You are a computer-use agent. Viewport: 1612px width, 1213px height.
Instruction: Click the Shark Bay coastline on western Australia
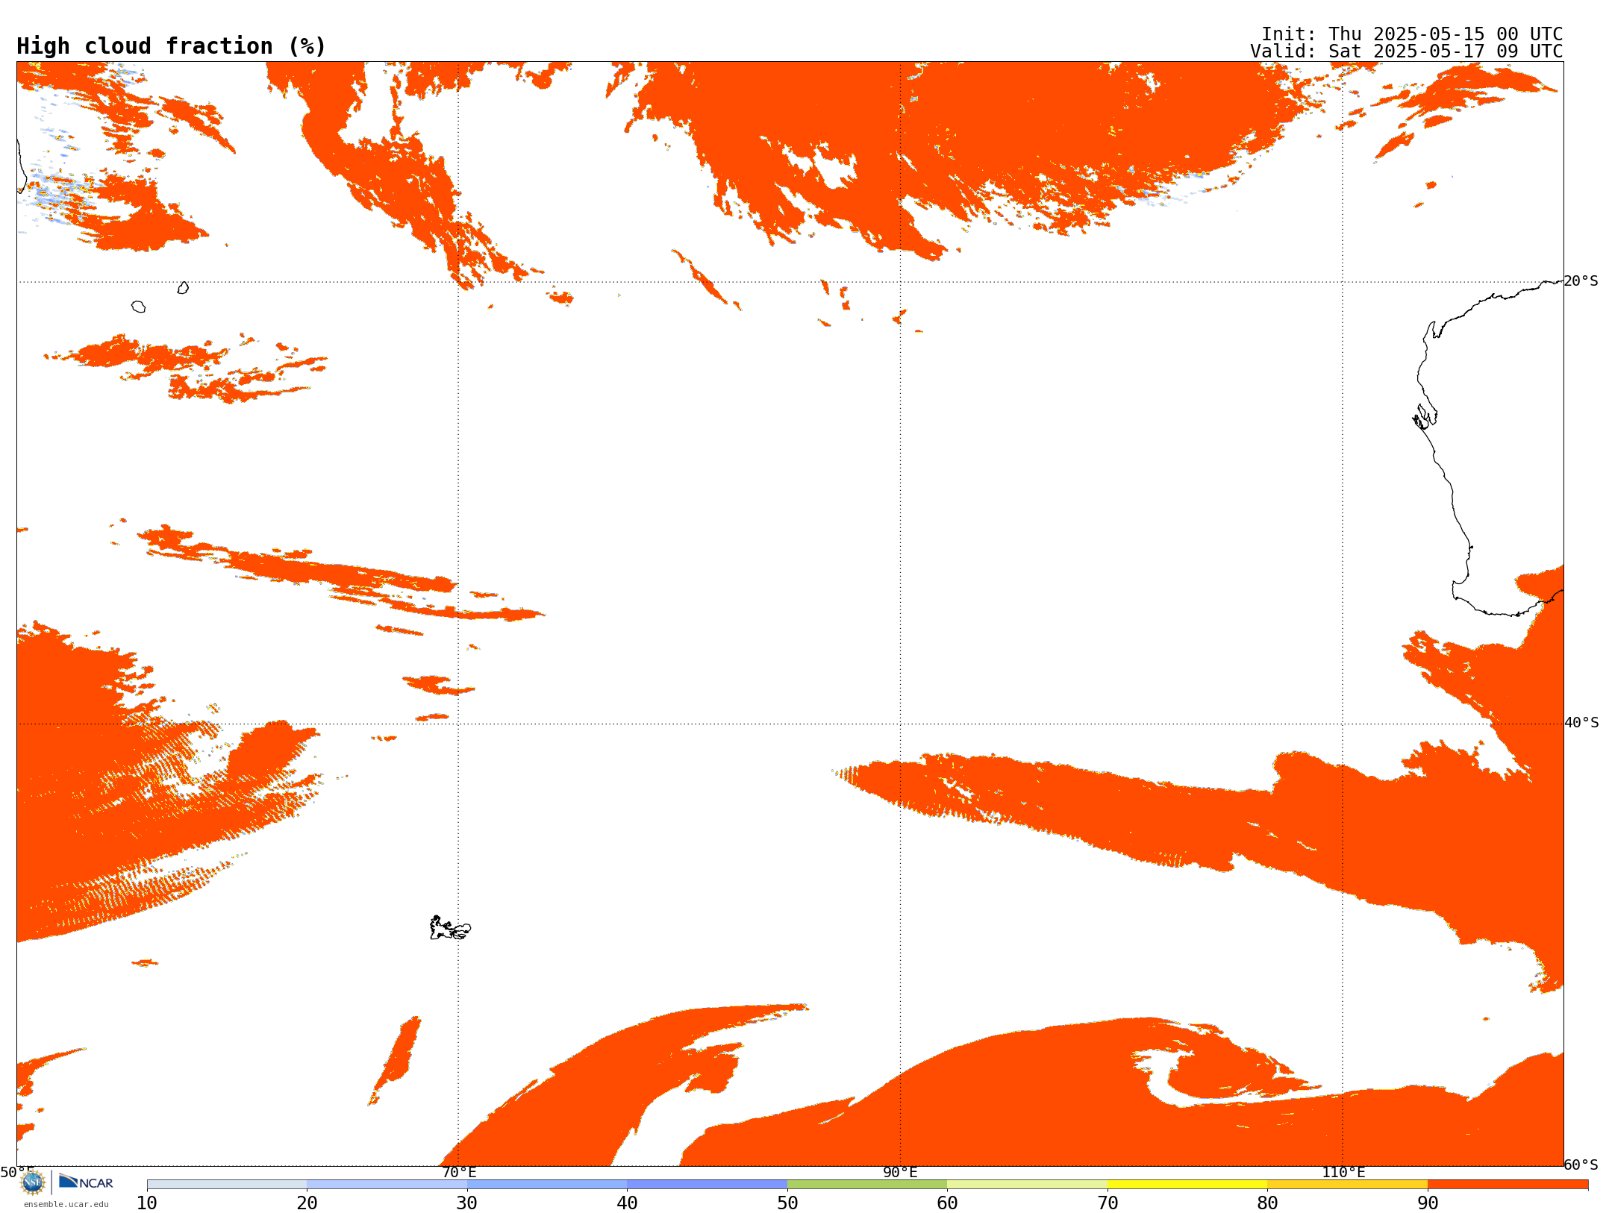click(x=1425, y=416)
